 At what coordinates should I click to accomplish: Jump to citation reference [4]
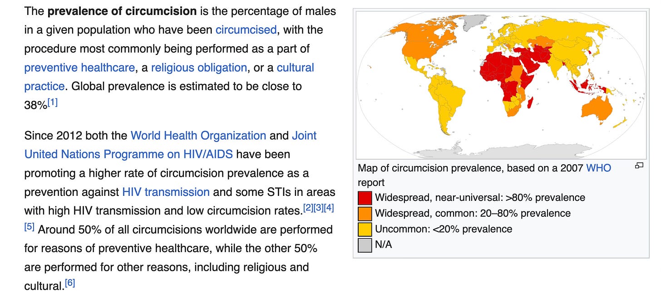(329, 208)
